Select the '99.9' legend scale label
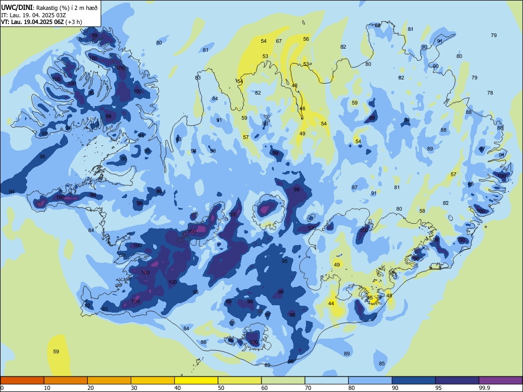 point(484,388)
